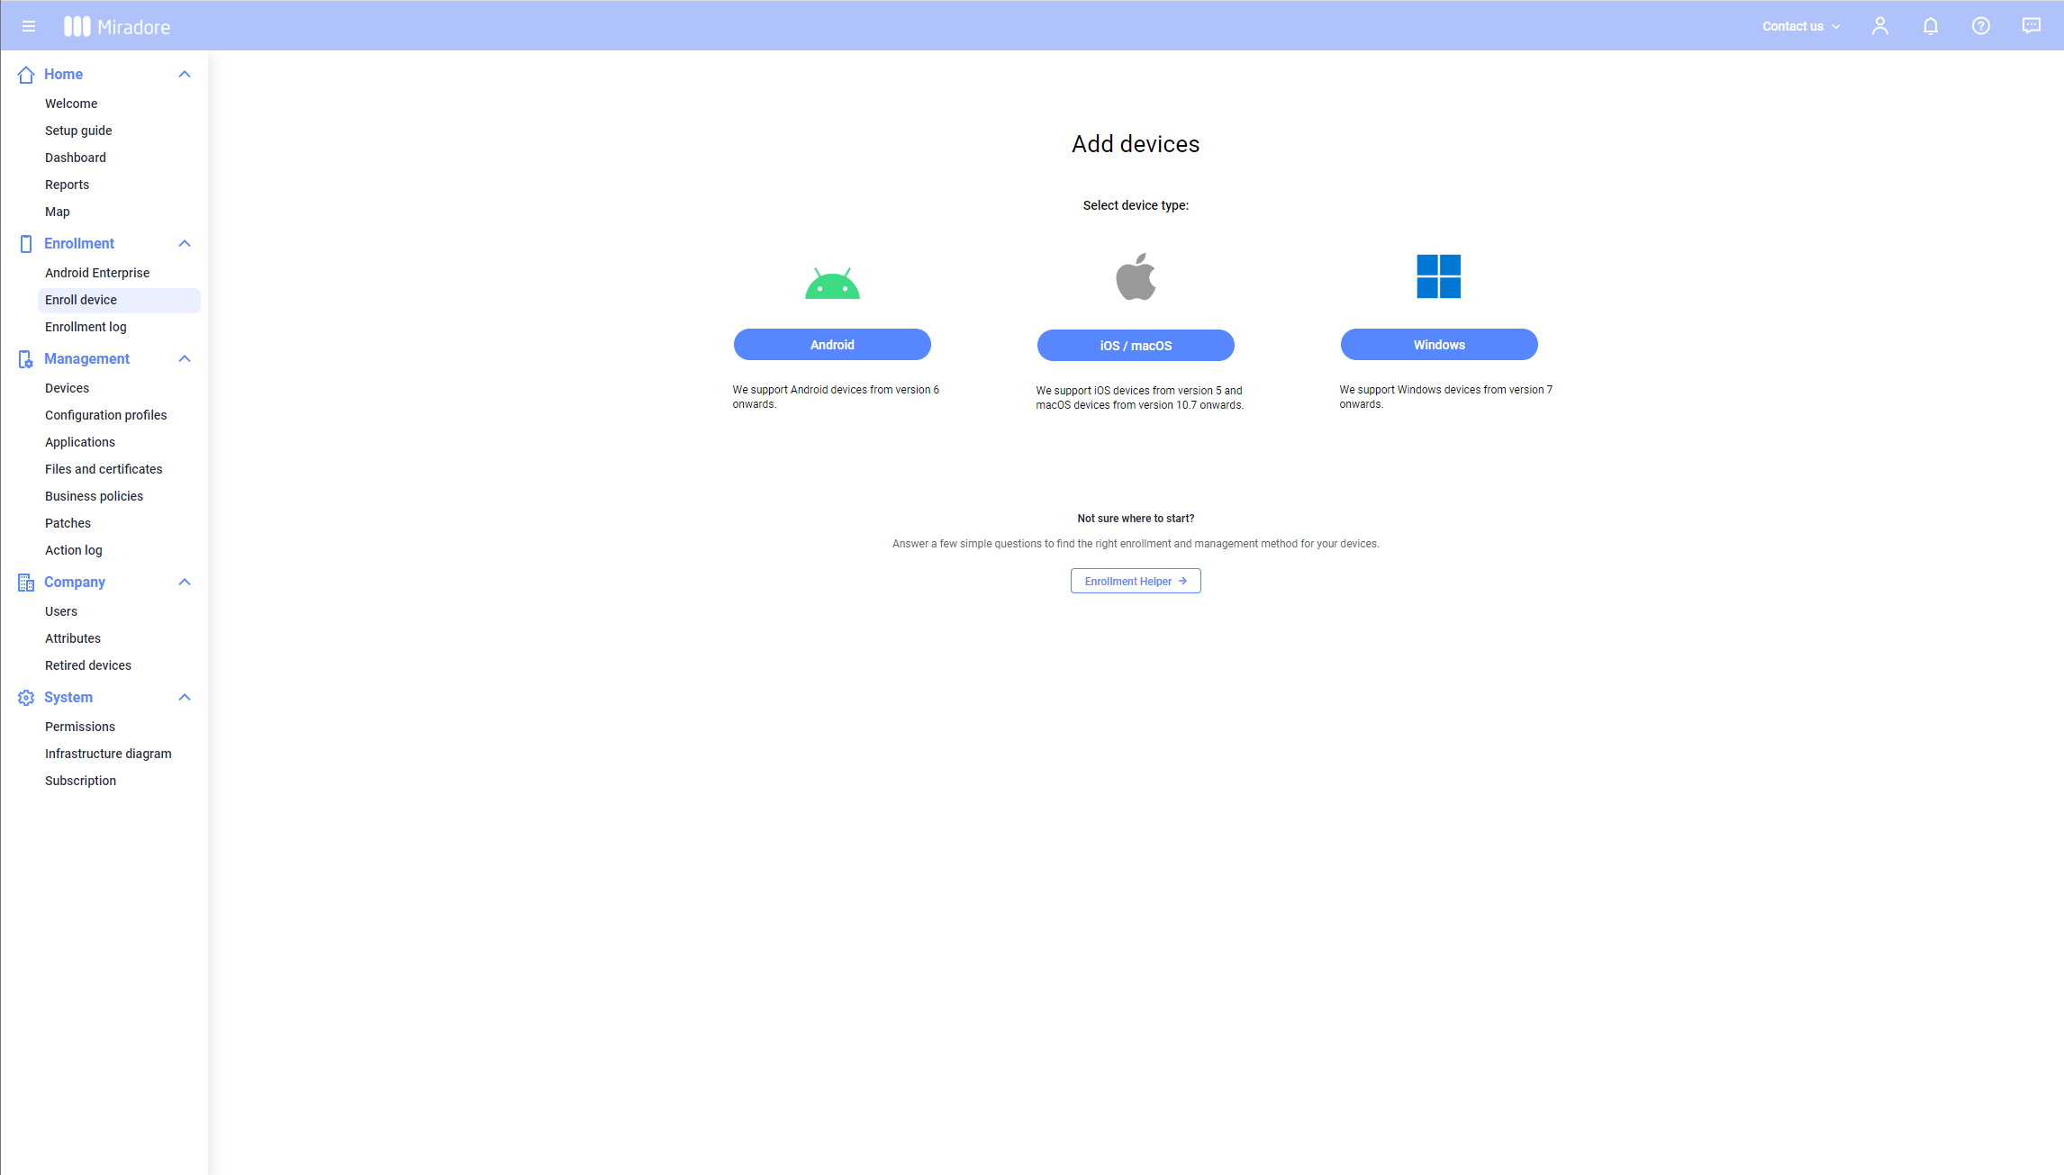This screenshot has width=2064, height=1175.
Task: Collapse the Home section chevron
Action: pyautogui.click(x=185, y=75)
